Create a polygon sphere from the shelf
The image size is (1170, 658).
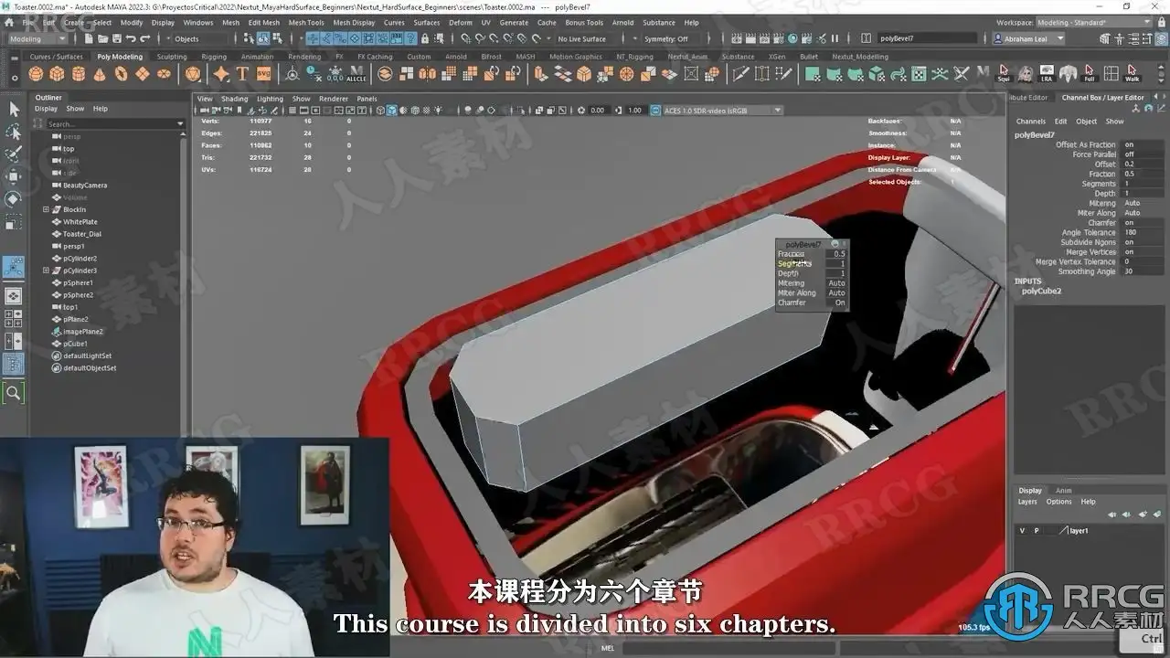point(37,74)
